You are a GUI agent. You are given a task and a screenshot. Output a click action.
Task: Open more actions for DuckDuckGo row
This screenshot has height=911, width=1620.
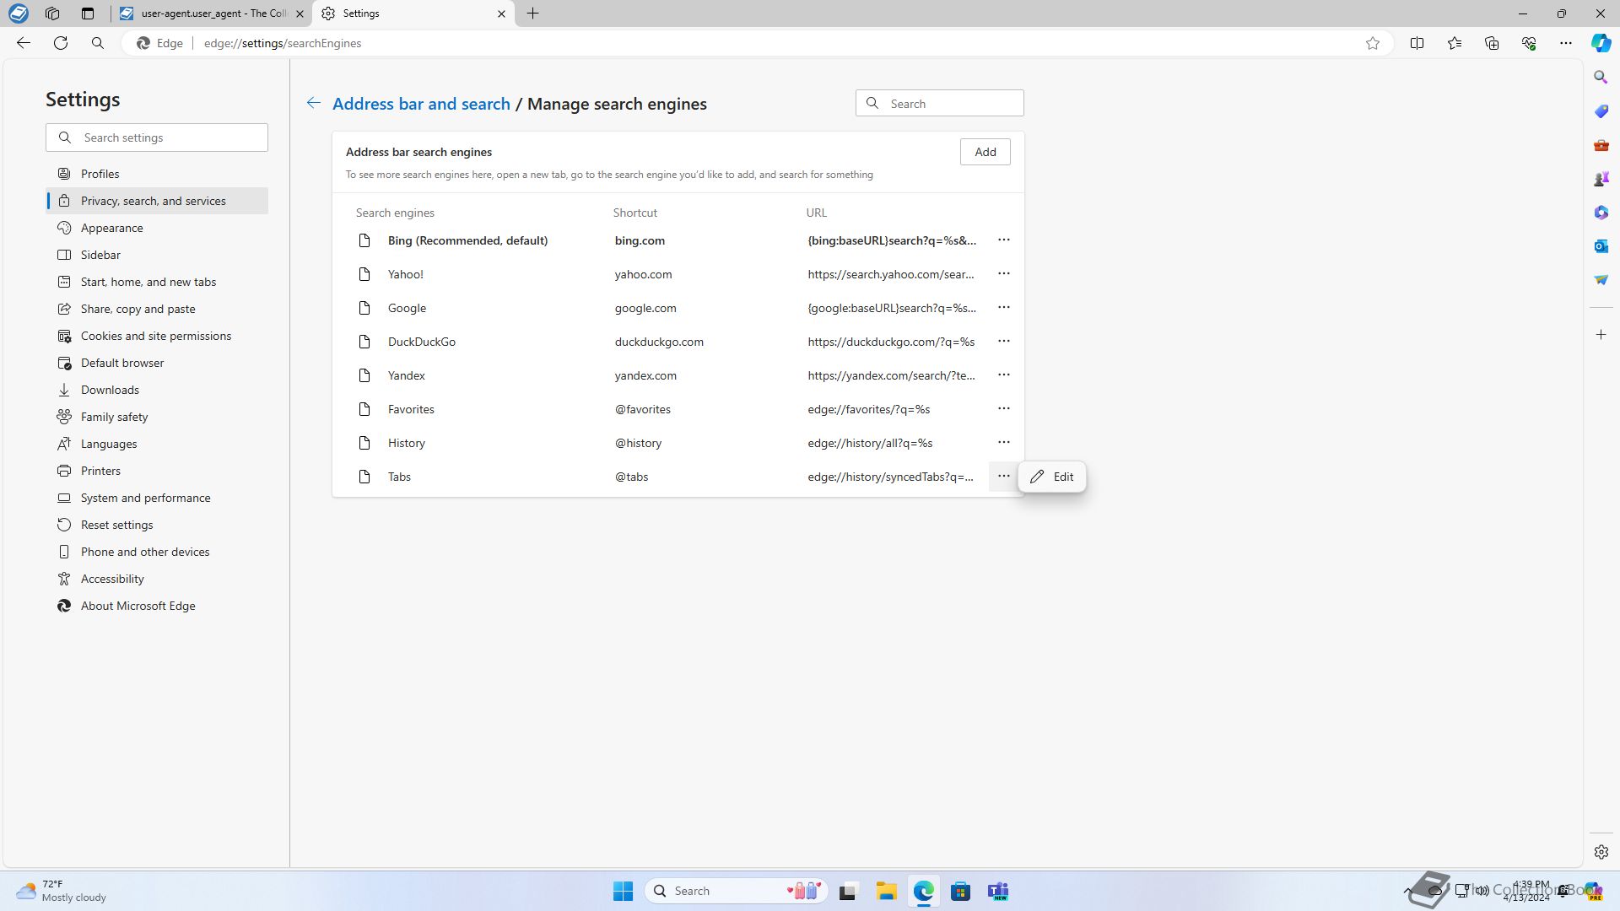click(x=1003, y=342)
